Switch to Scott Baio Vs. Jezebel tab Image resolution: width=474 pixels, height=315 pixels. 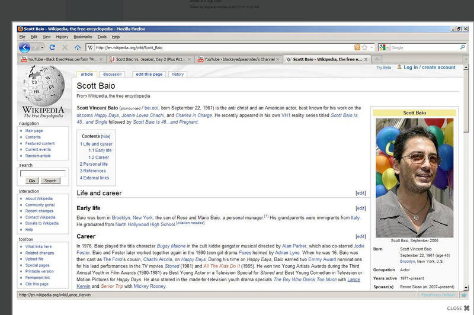tap(150, 59)
